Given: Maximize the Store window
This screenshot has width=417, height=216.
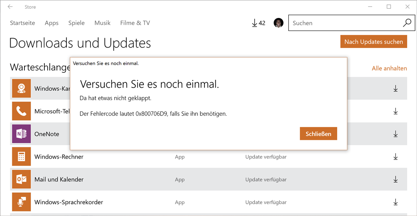Looking at the screenshot, I should (x=389, y=7).
